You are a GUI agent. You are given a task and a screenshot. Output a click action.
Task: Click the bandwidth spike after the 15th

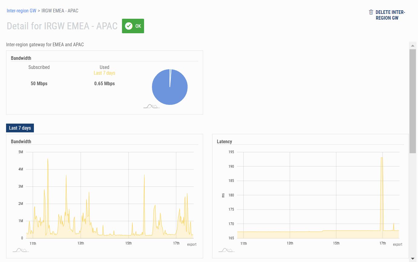(x=144, y=176)
